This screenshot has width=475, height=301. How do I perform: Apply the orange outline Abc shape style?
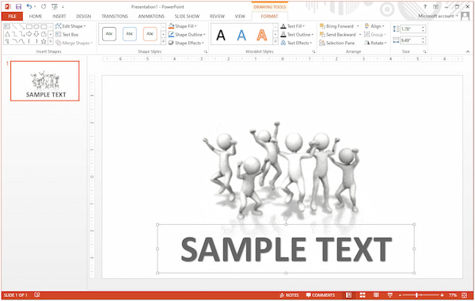point(150,34)
